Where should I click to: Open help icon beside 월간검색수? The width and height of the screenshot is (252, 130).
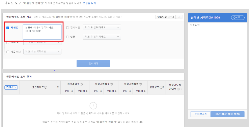tap(81, 84)
